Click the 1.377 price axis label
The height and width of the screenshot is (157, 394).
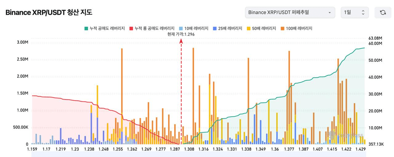tap(289, 149)
